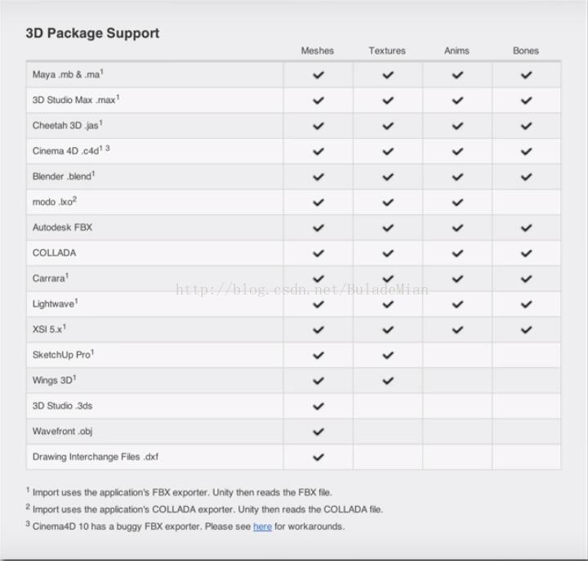Screen dimensions: 588x561
Task: Select the Meshes column header
Action: pos(317,51)
